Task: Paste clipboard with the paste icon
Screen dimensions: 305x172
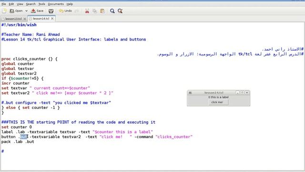Action: point(102,11)
